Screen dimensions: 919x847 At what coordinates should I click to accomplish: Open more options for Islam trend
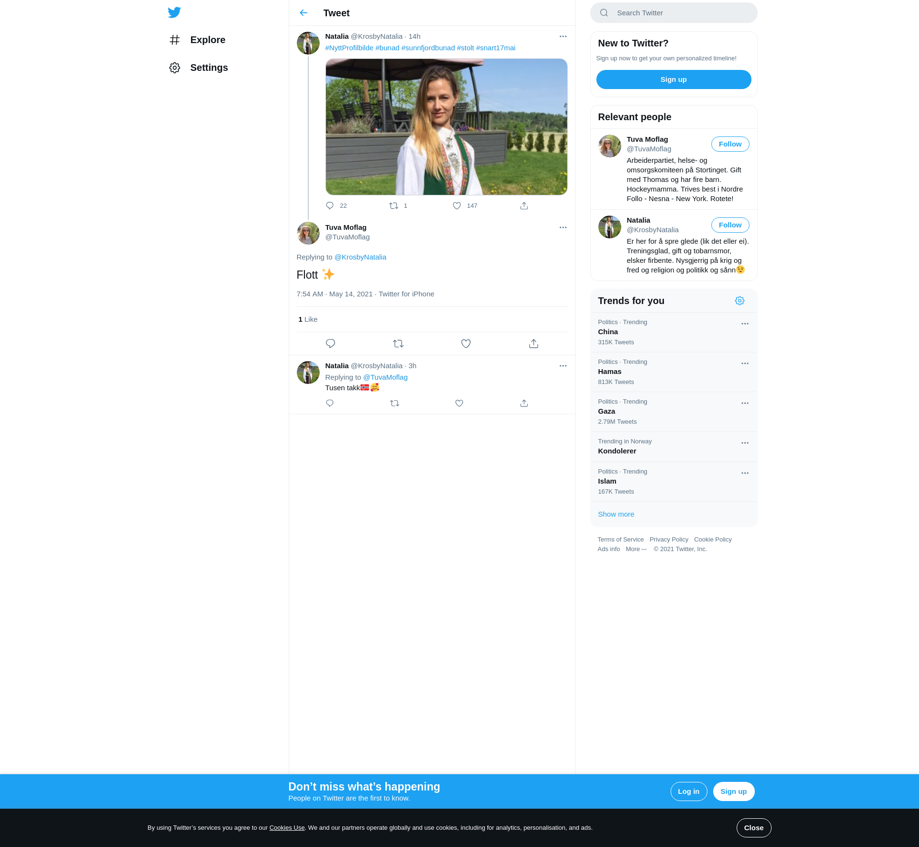[x=745, y=474]
